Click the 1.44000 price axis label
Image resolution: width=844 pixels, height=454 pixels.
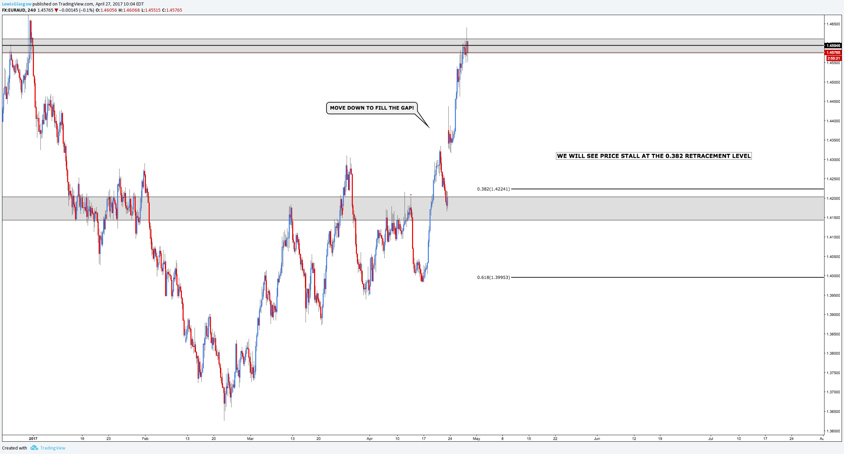pyautogui.click(x=833, y=121)
